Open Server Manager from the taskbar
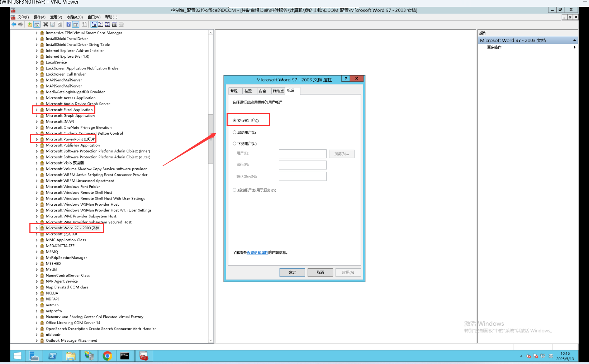Viewport: 589px width, 364px height. pos(34,356)
